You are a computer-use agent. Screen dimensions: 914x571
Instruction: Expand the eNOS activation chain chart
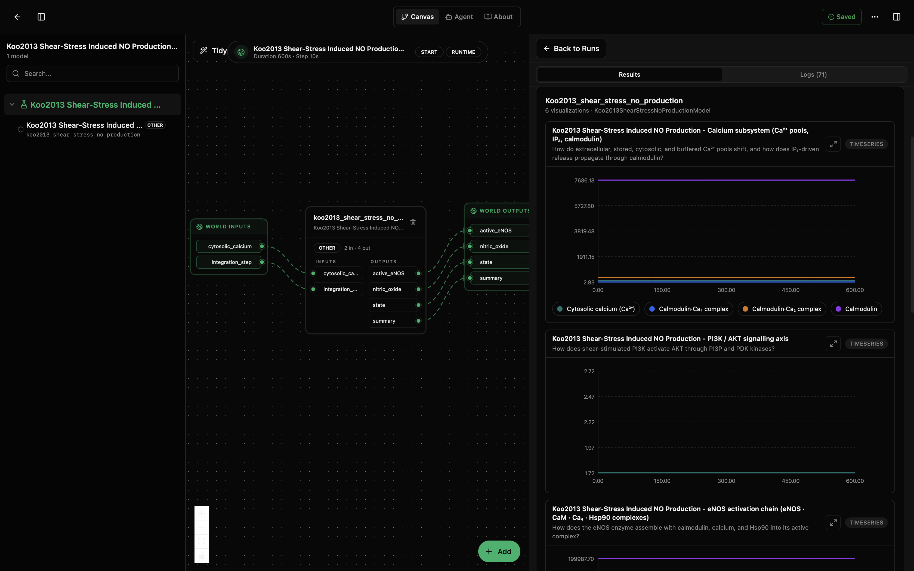tap(833, 523)
